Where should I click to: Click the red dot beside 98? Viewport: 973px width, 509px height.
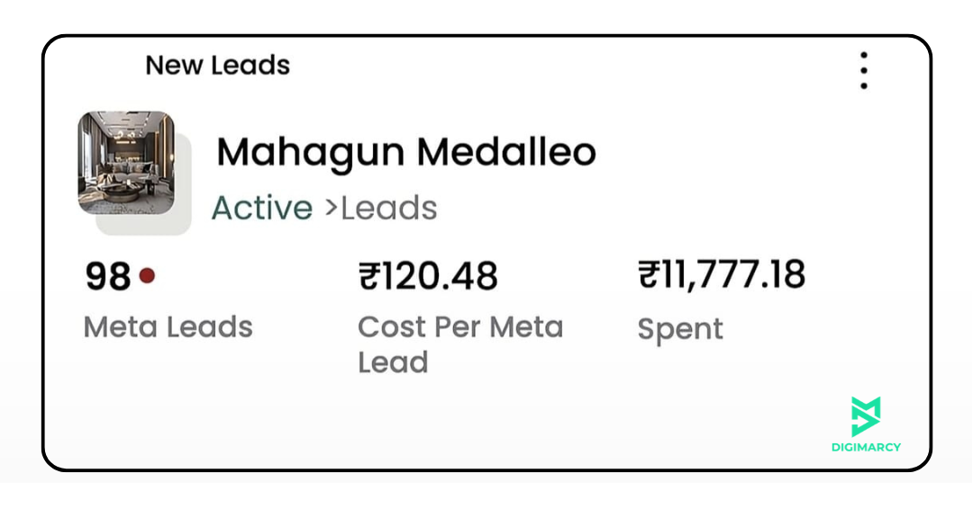point(147,275)
